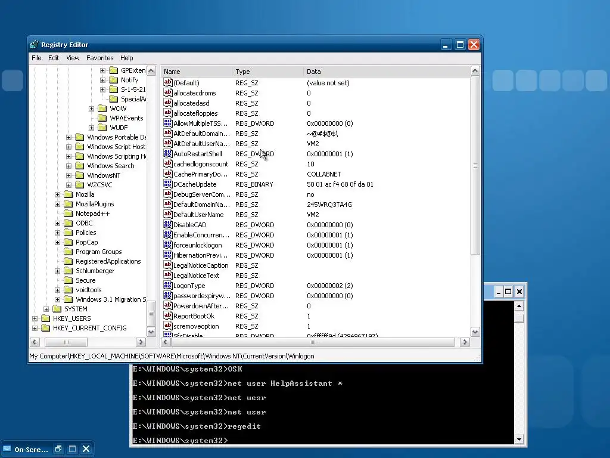The height and width of the screenshot is (458, 610).
Task: Click the voidtools folder icon
Action: [x=68, y=290]
